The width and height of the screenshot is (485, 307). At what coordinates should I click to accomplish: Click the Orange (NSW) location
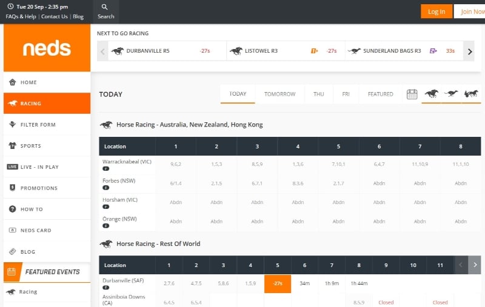pos(119,219)
